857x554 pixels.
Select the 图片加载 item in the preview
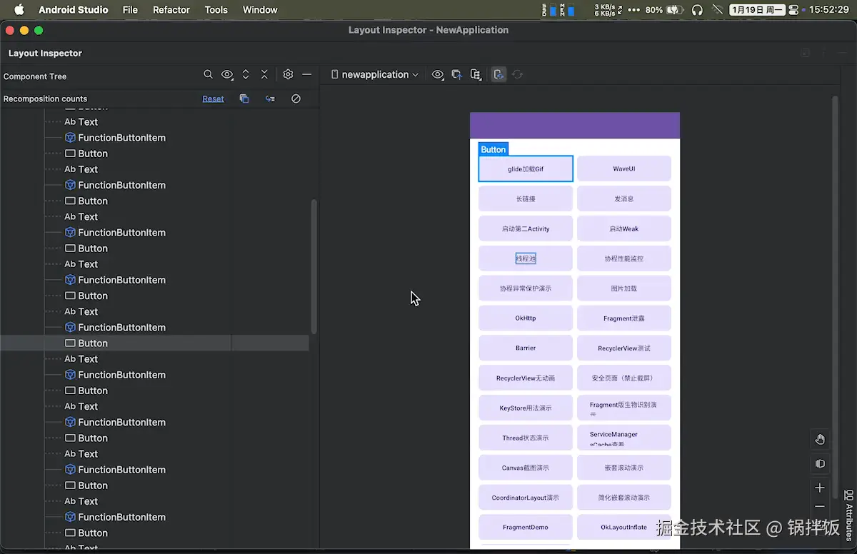(x=624, y=288)
